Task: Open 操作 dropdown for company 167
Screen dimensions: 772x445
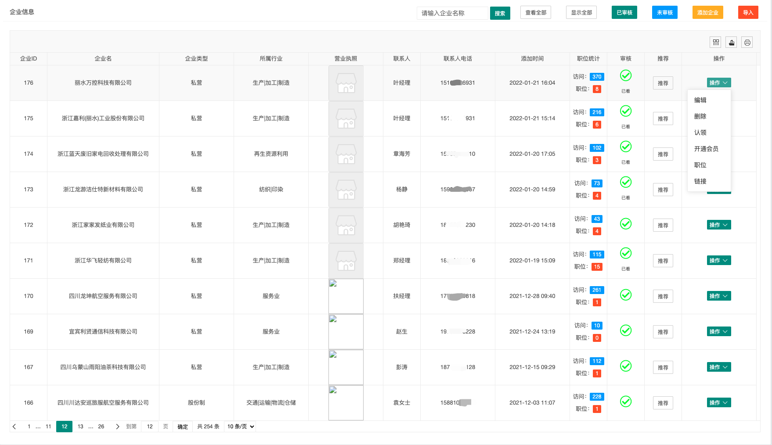Action: 719,367
